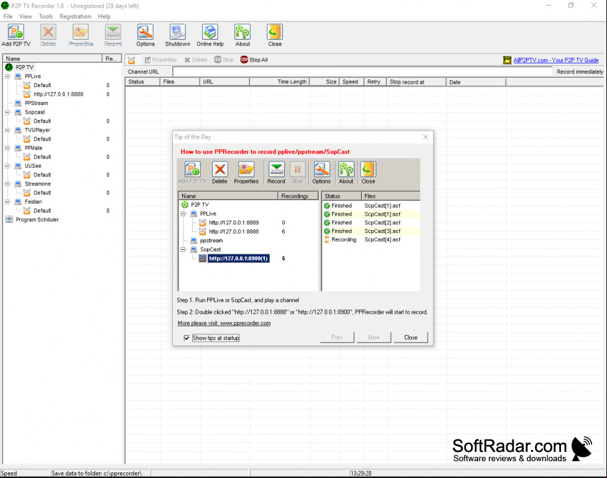
Task: Collapse the PPMate tree node
Action: click(7, 148)
